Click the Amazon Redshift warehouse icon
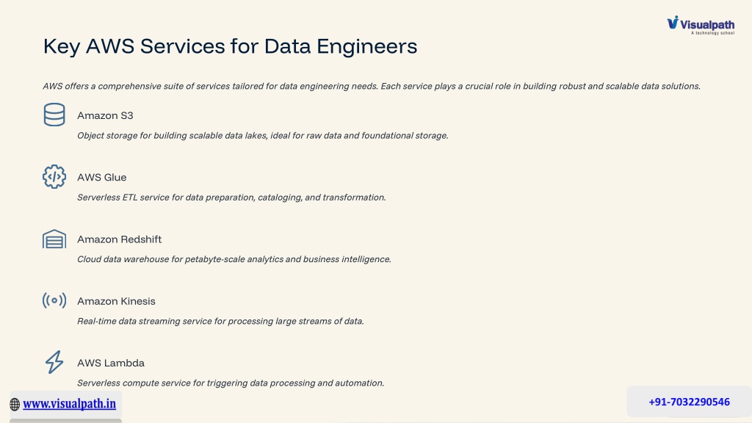Screen dimensions: 752x423 click(54, 239)
